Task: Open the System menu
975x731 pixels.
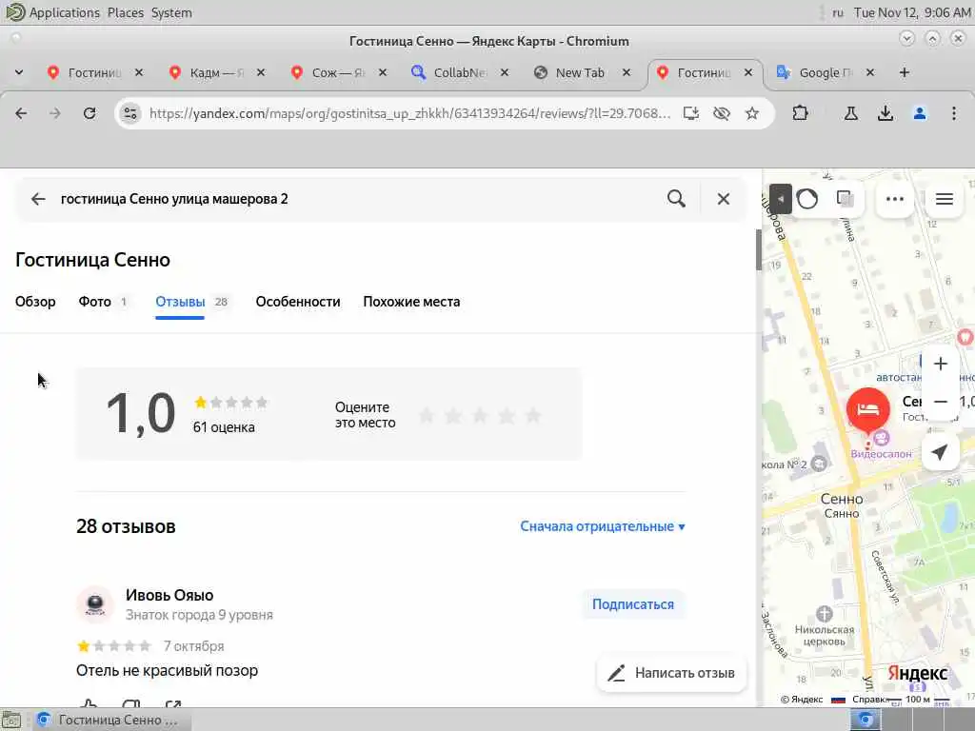Action: (171, 12)
